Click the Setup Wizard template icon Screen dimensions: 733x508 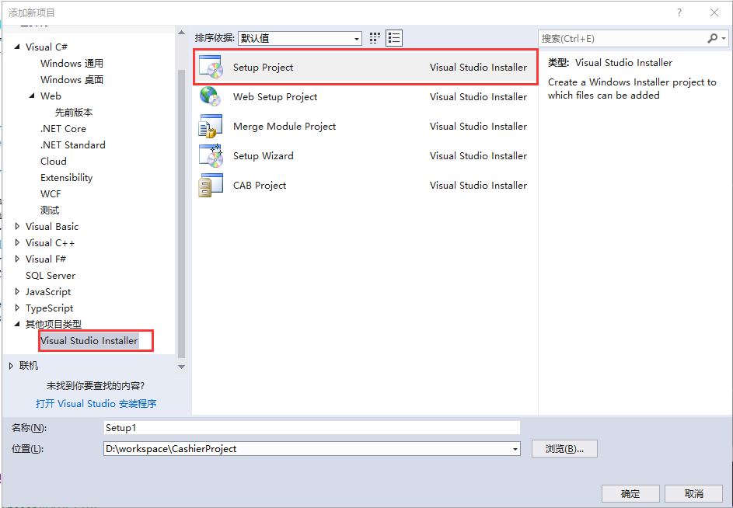click(211, 155)
